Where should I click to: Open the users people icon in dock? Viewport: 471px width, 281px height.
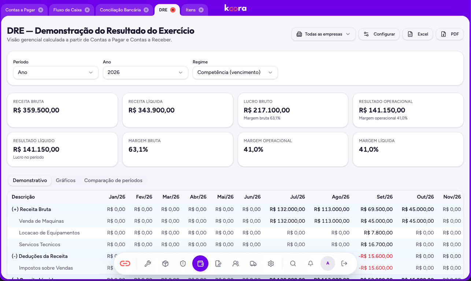(x=235, y=263)
